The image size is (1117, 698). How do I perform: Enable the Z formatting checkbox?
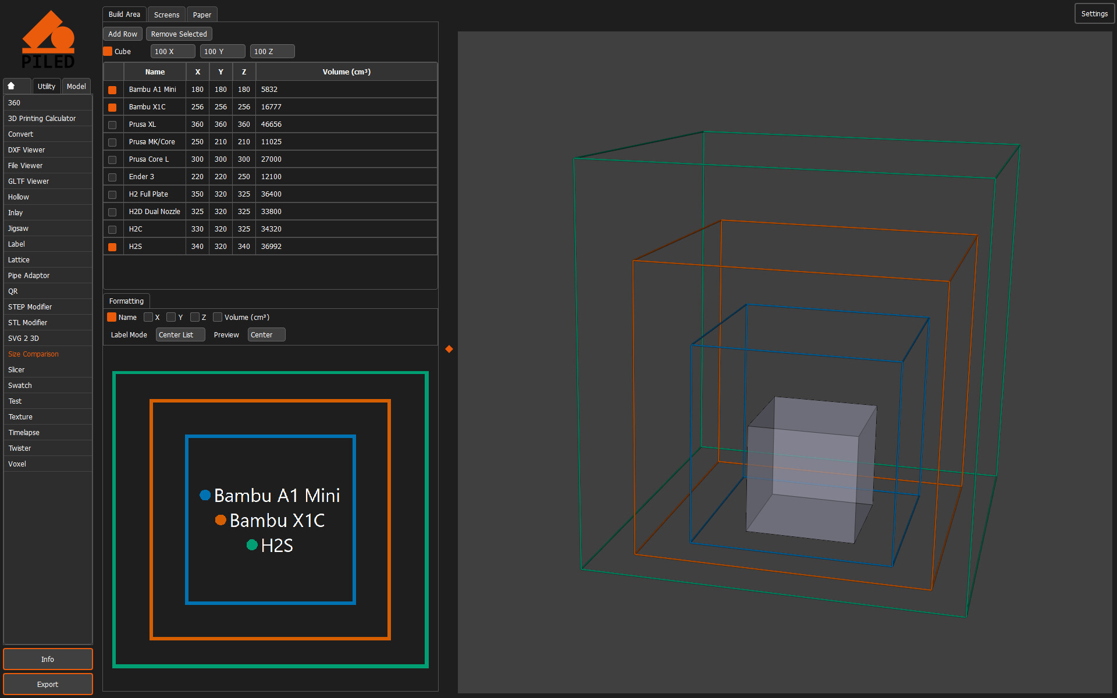pos(195,317)
